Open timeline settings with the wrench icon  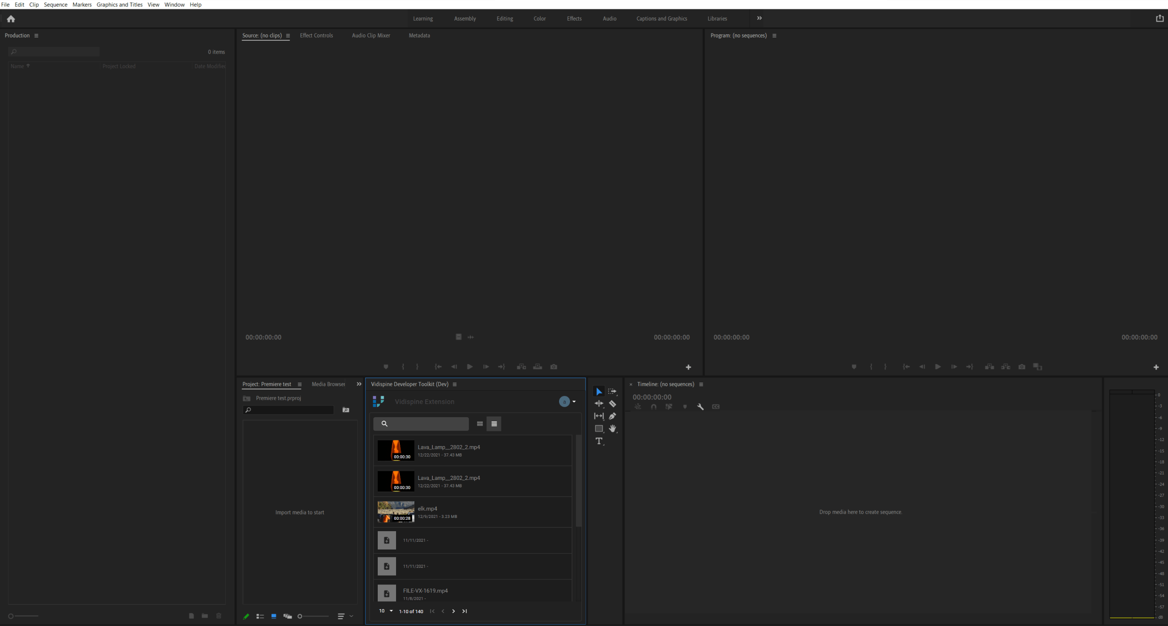click(x=701, y=407)
